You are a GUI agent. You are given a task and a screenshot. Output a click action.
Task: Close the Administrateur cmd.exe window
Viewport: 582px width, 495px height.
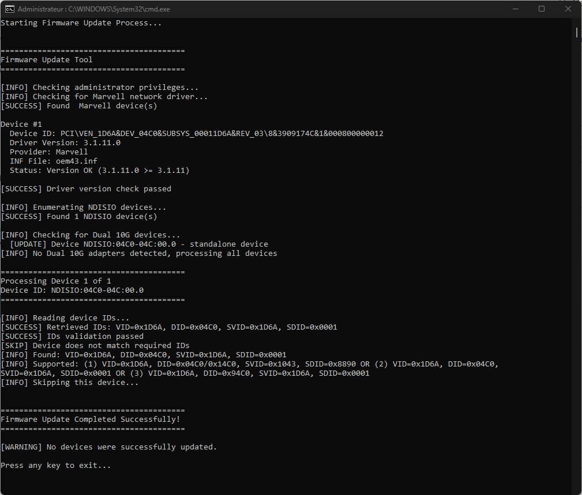[x=568, y=9]
